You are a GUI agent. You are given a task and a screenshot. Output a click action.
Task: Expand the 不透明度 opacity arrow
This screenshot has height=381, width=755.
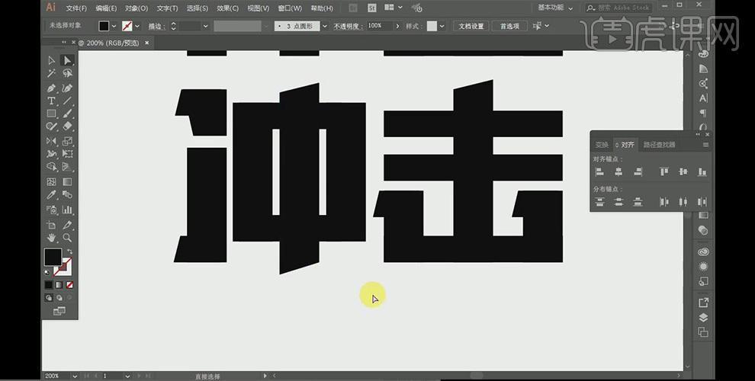pyautogui.click(x=397, y=26)
